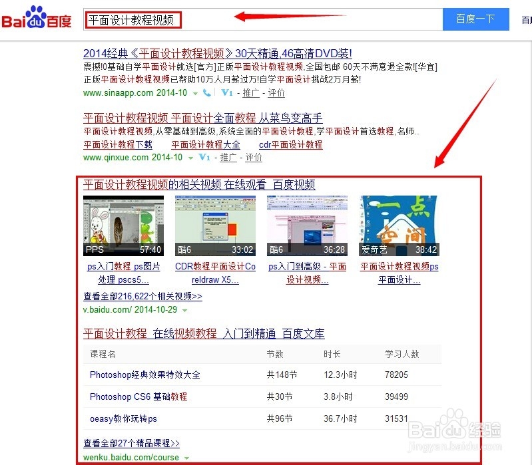Click the V1 badge on qinxue.com result
This screenshot has width=532, height=465.
[x=204, y=157]
